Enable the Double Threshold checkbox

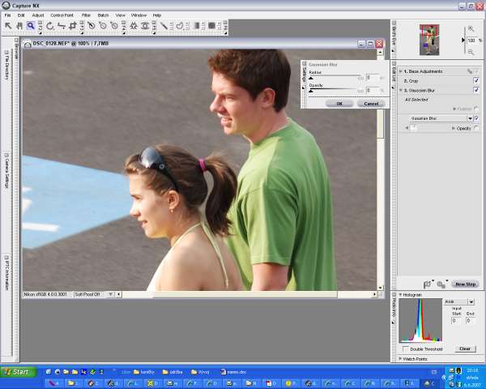pos(406,349)
